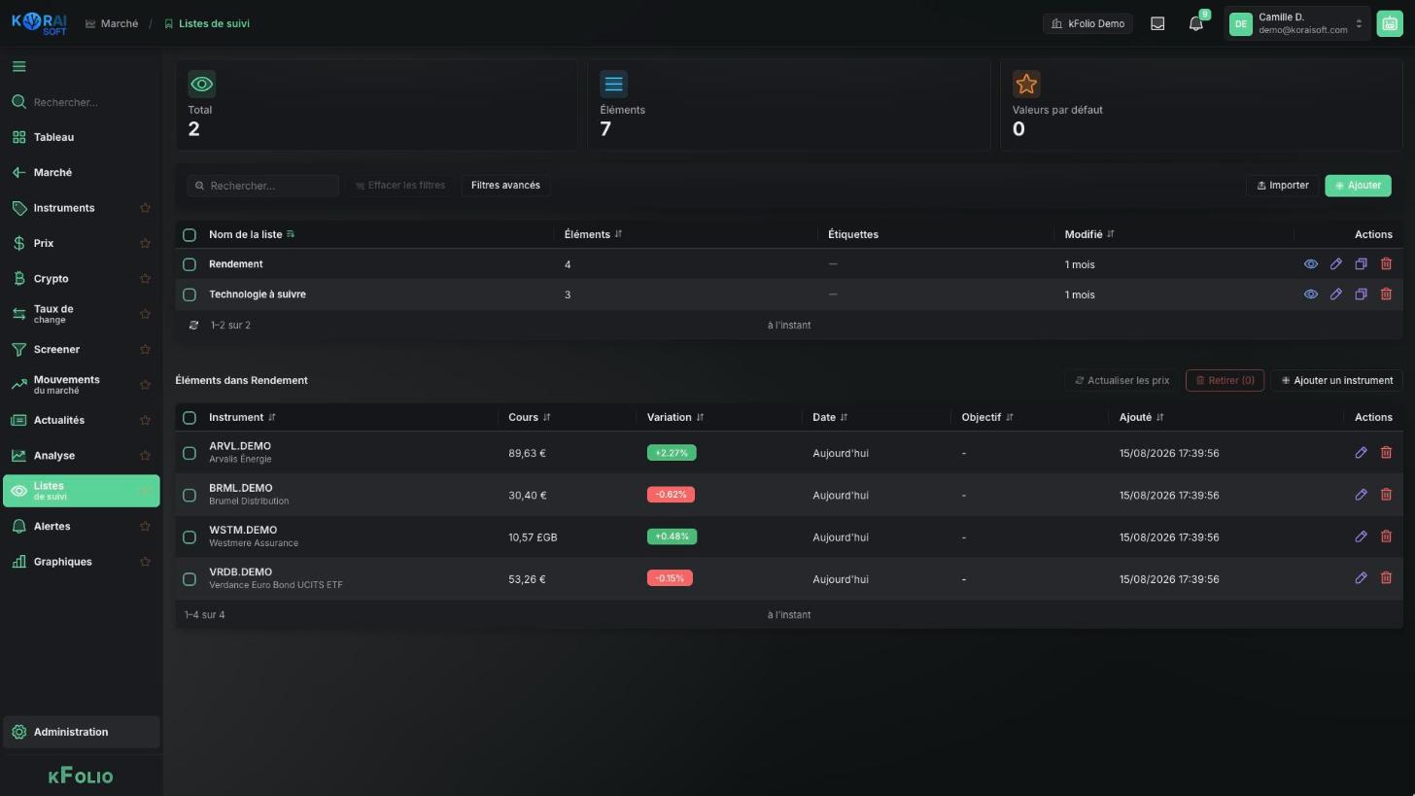Check the Rendement list checkbox
Viewport: 1415px width, 796px height.
[x=190, y=264]
